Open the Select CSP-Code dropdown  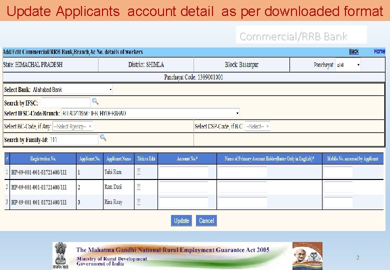[x=257, y=126]
